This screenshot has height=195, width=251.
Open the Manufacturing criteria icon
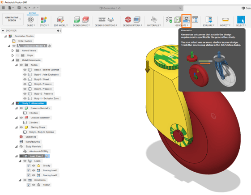click(137, 20)
